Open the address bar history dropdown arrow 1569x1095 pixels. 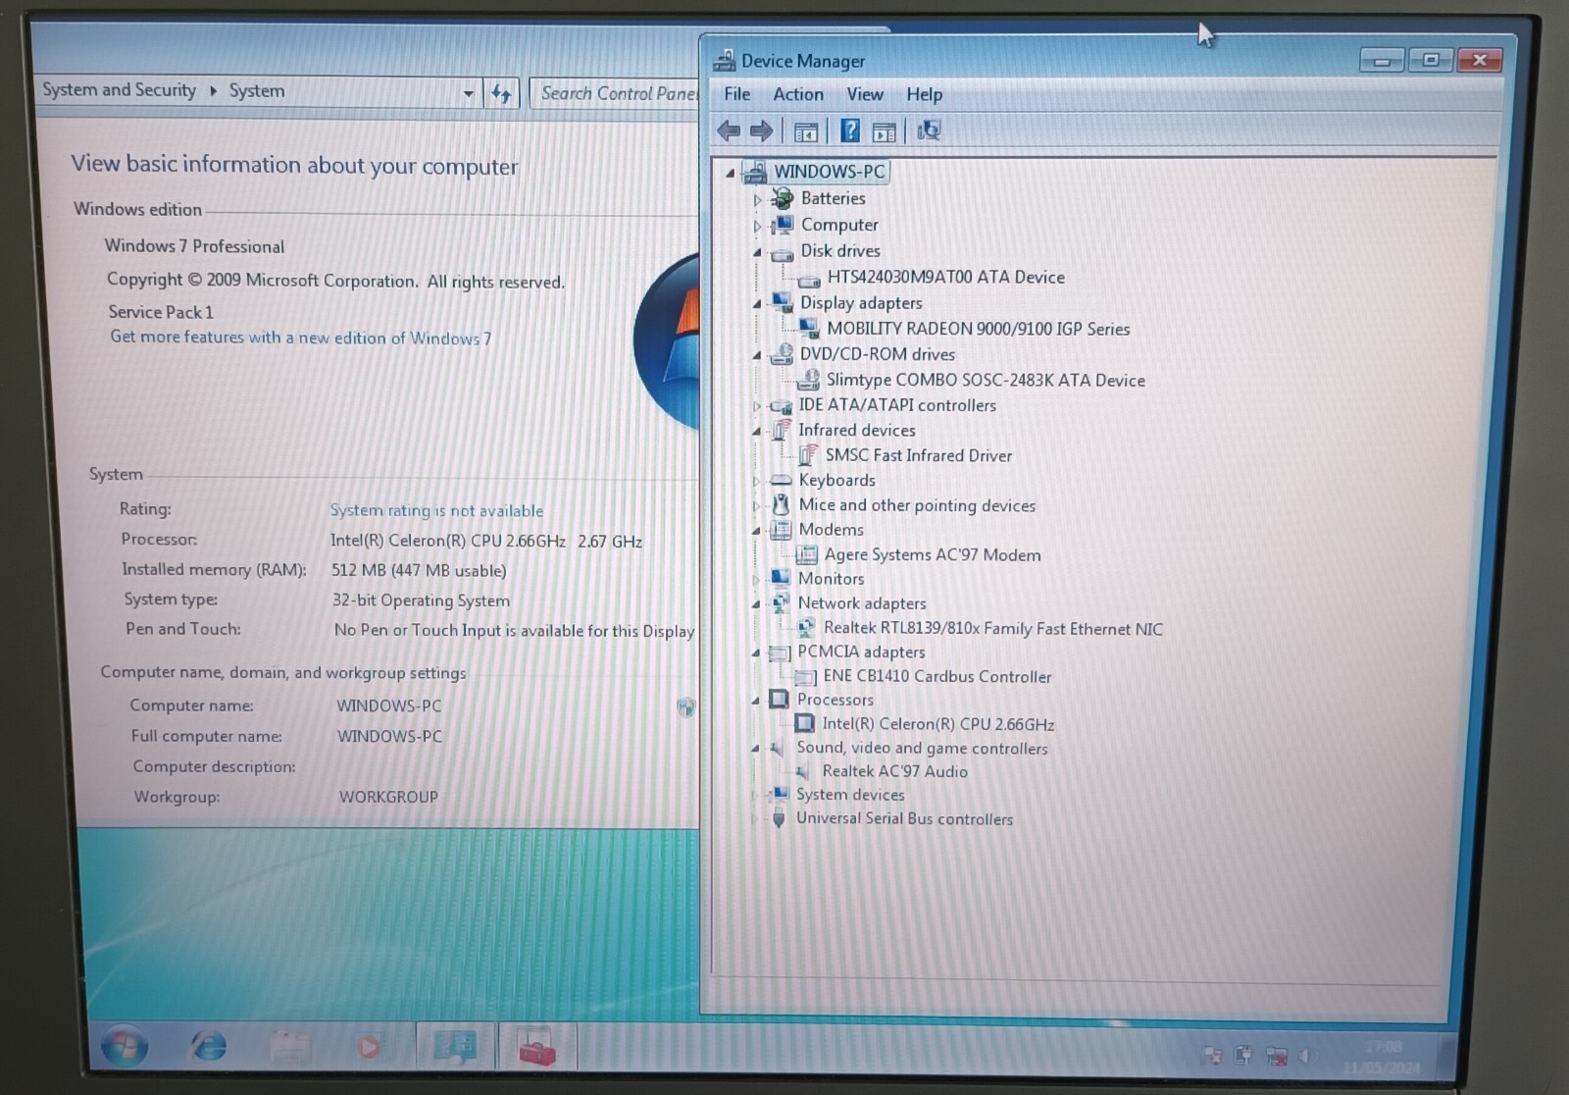click(x=468, y=94)
